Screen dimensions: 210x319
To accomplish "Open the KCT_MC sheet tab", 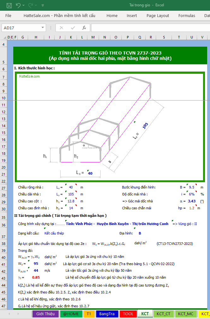I will [186, 314].
